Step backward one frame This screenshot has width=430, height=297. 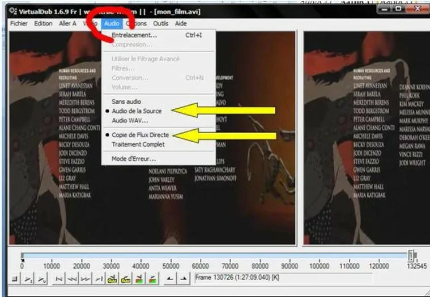click(71, 278)
